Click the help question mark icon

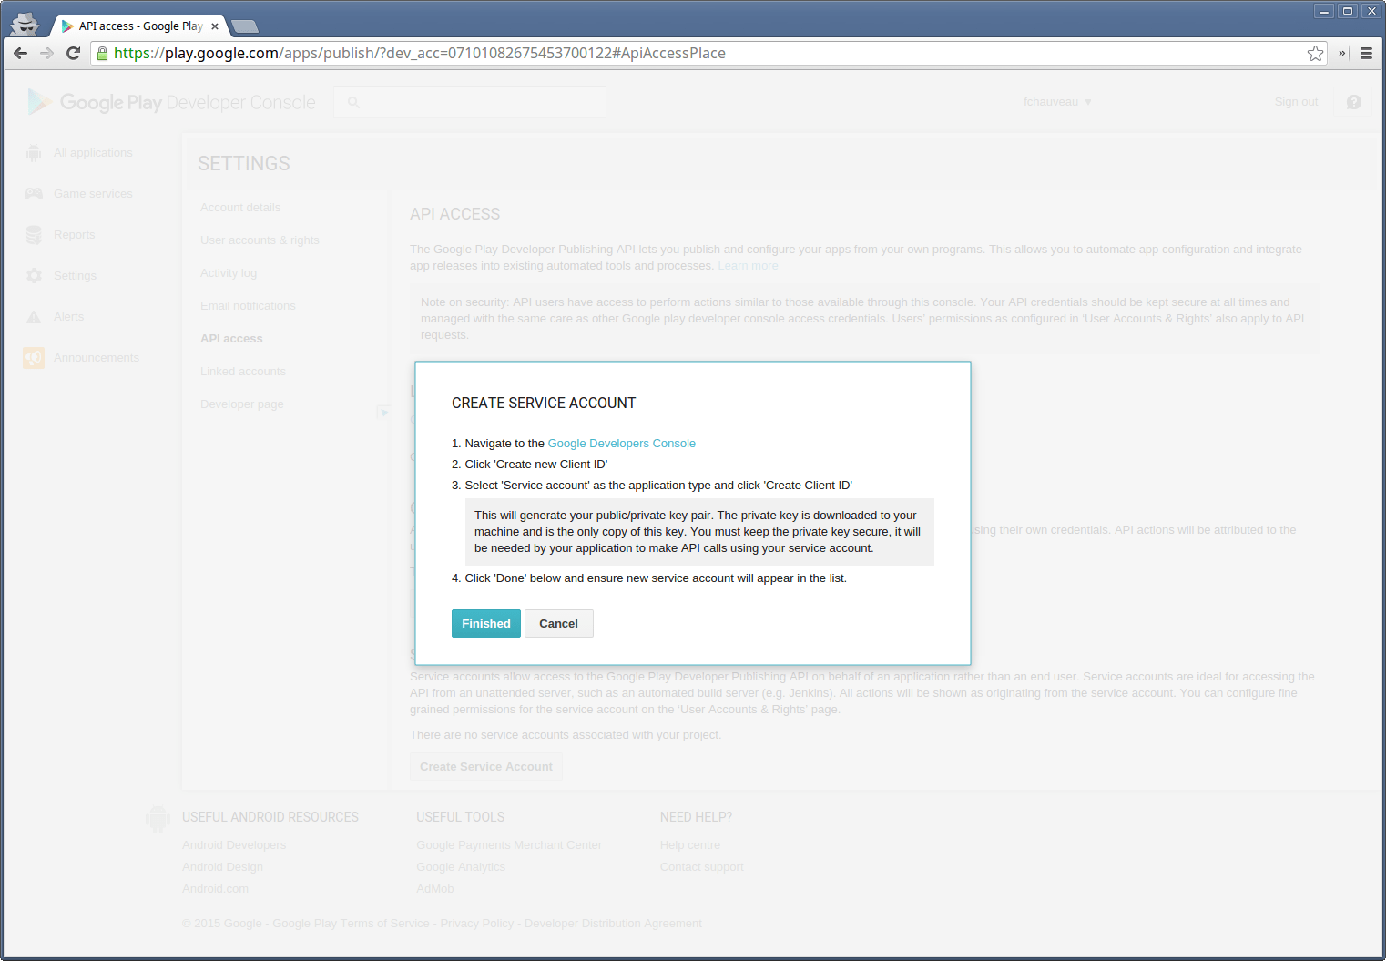point(1353,102)
